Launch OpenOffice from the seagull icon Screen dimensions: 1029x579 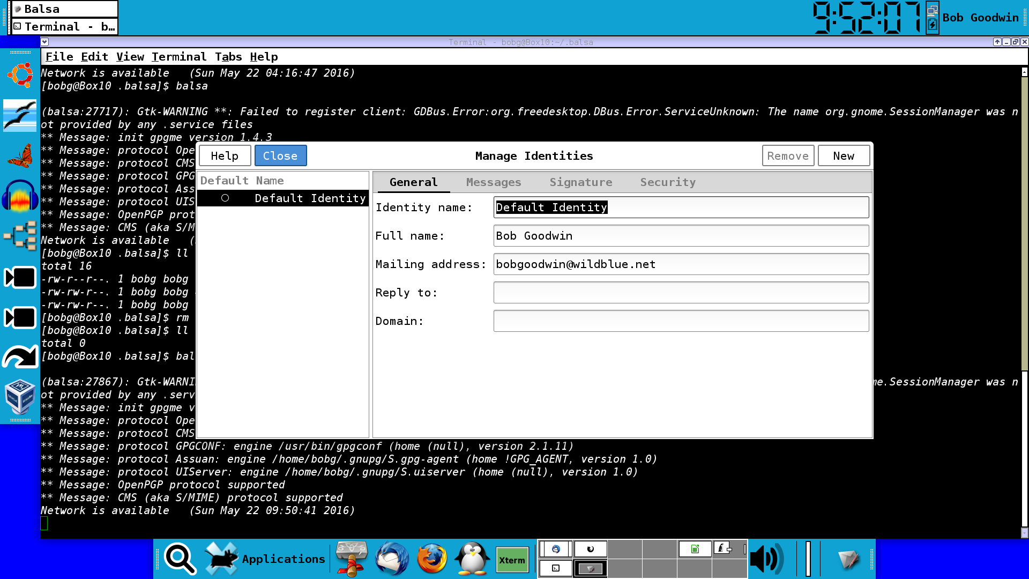20,115
